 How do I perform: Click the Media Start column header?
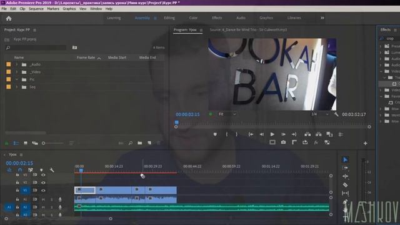(x=117, y=57)
